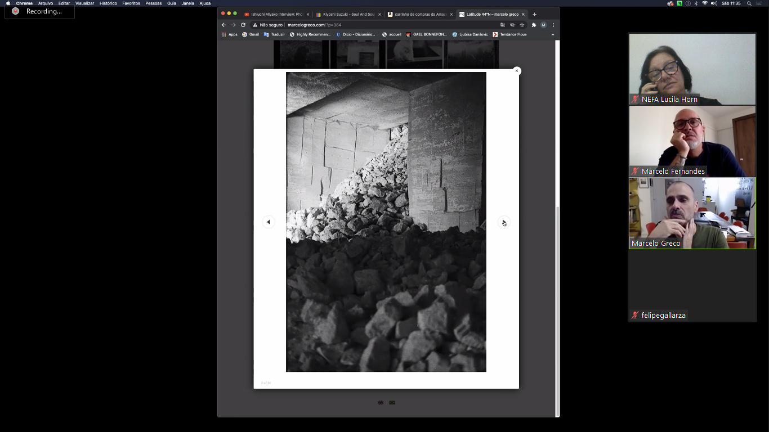The height and width of the screenshot is (432, 769).
Task: Open the Chrome profile avatar menu
Action: tap(543, 25)
